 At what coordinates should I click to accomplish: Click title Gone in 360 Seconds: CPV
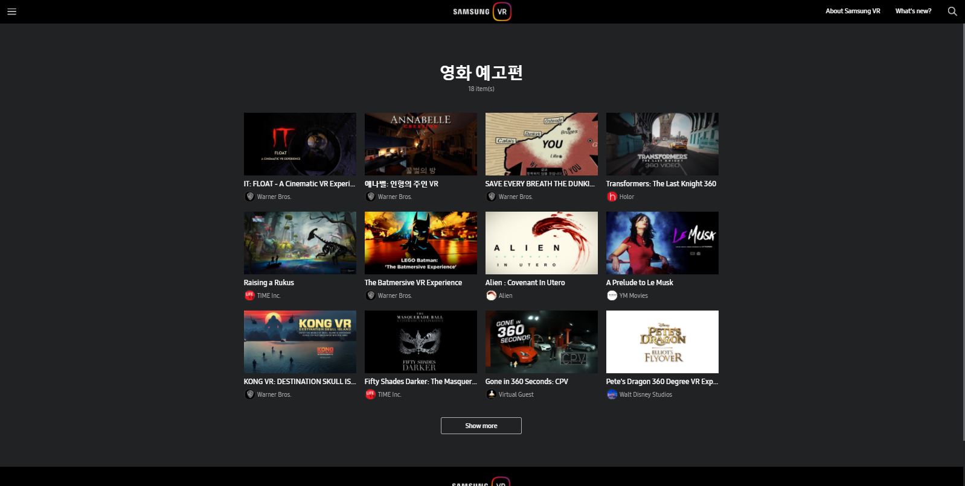[527, 382]
